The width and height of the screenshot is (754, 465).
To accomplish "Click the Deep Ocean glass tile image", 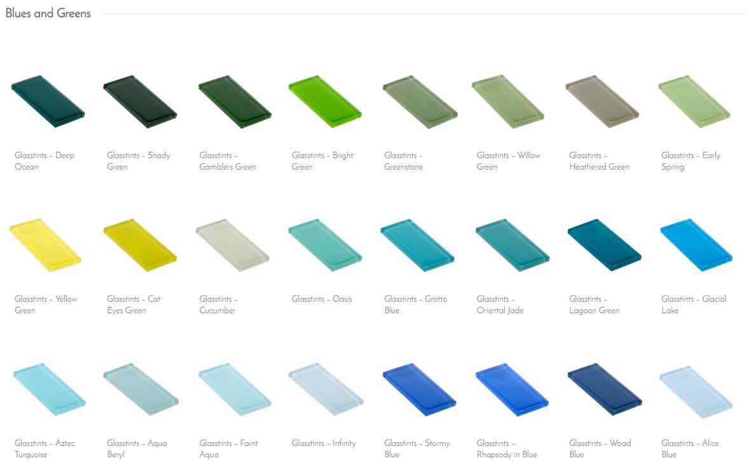I will click(x=48, y=101).
